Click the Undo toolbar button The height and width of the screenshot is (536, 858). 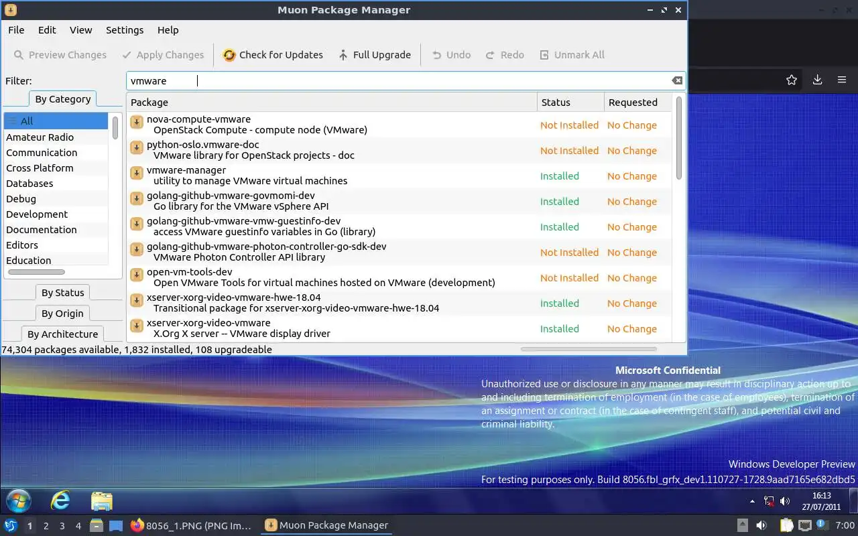[451, 55]
